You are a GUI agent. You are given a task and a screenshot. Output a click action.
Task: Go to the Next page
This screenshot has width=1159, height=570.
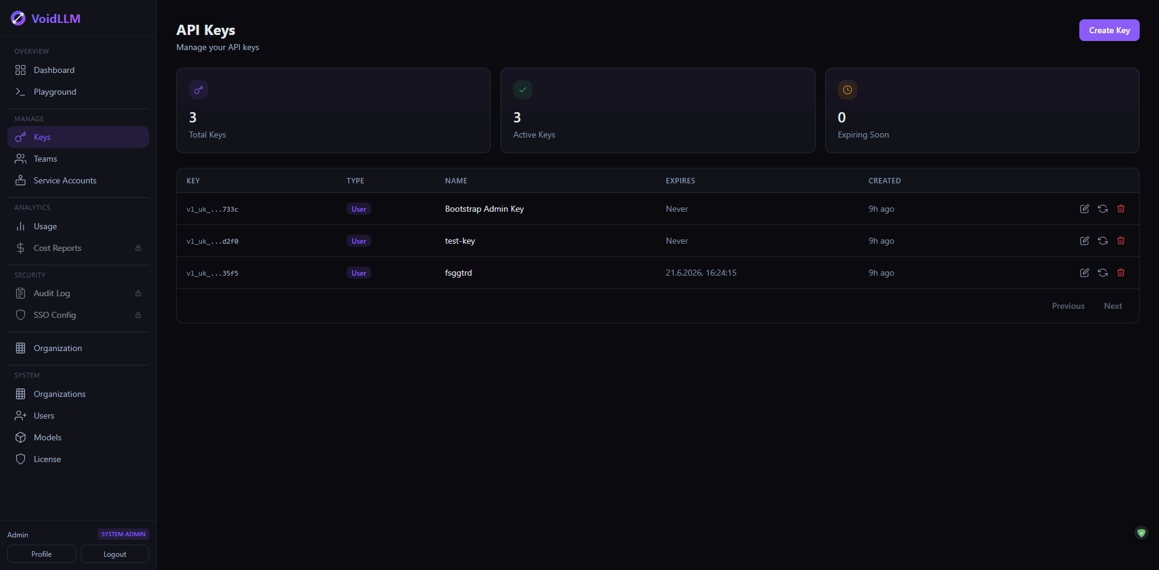coord(1113,306)
